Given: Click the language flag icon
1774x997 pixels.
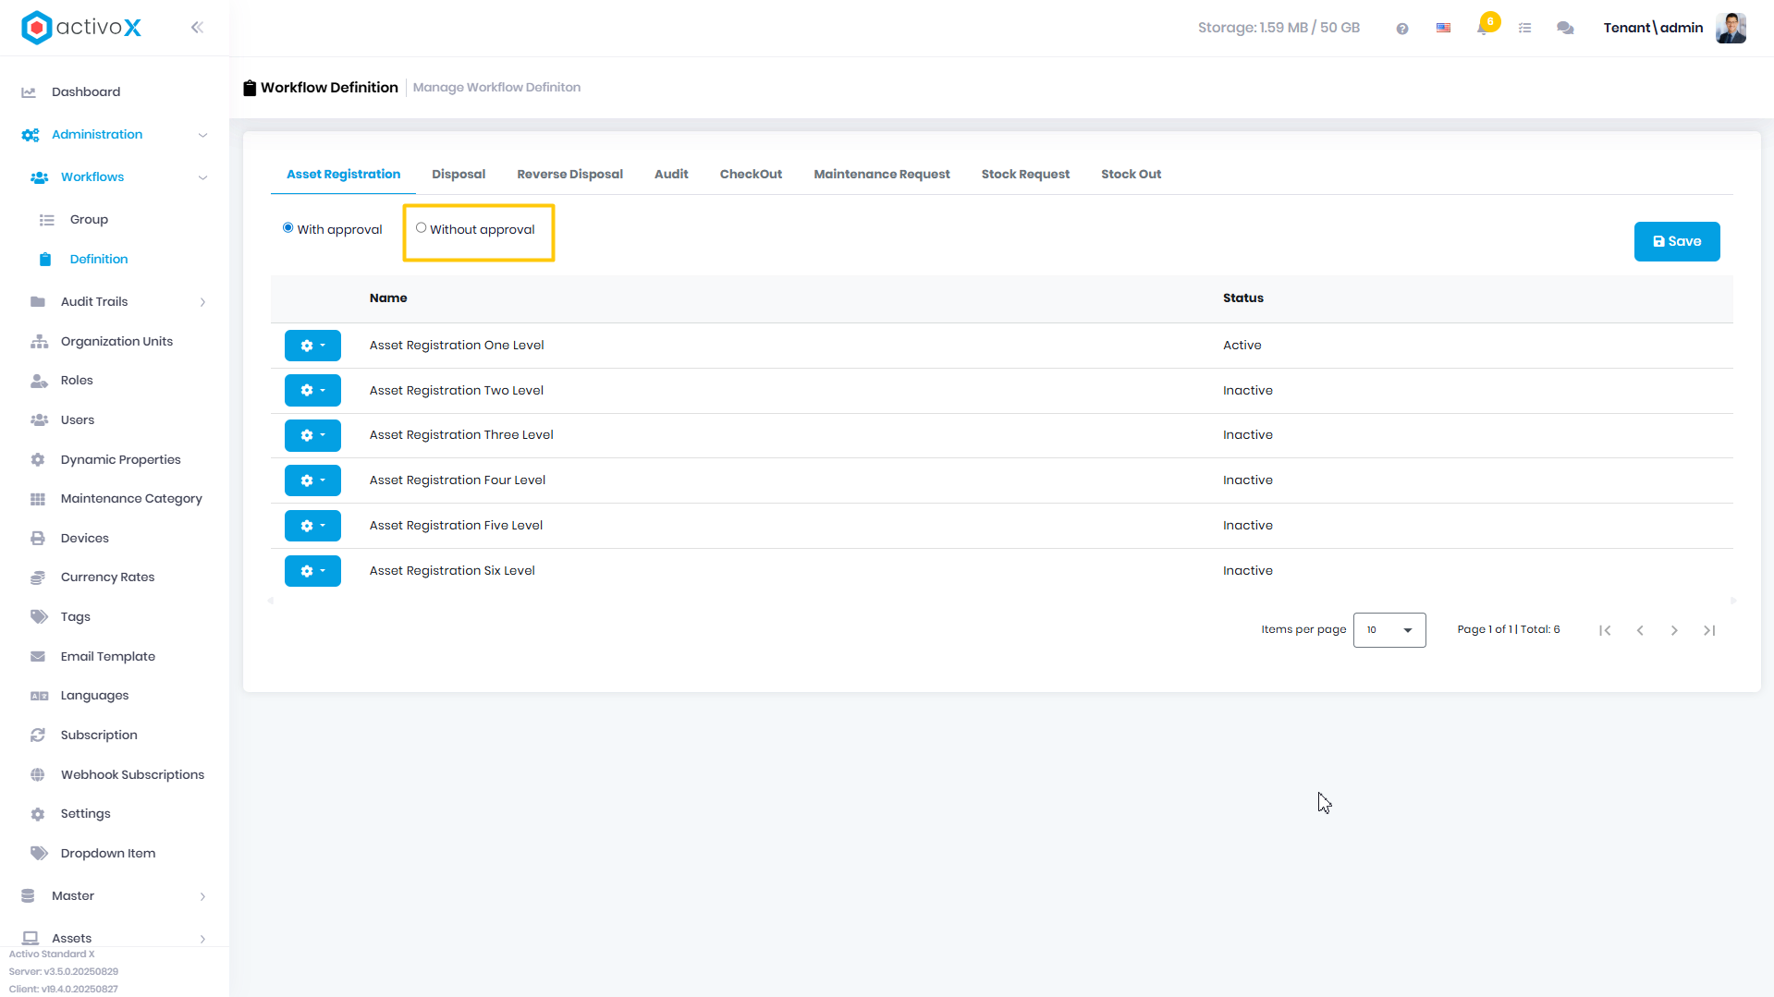Looking at the screenshot, I should tap(1443, 29).
